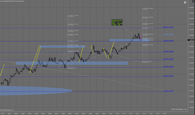The image size is (195, 115).
Task: Select the blue 78.60% Fibonacci level label
Action: 168,41
